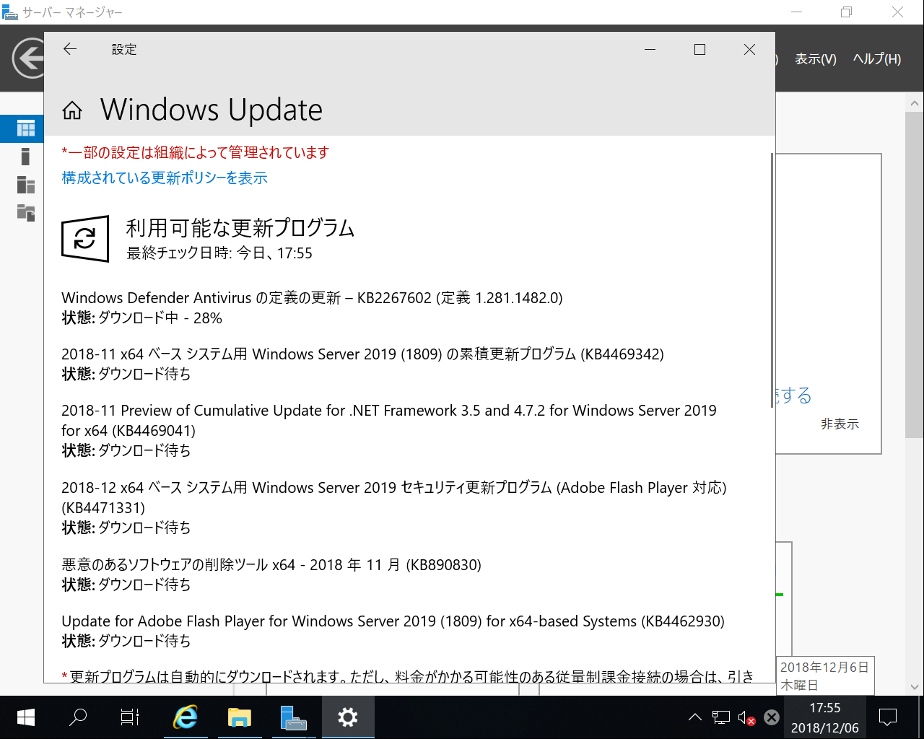924x739 pixels.
Task: Open the taskbar clock showing 17:55
Action: tap(824, 717)
